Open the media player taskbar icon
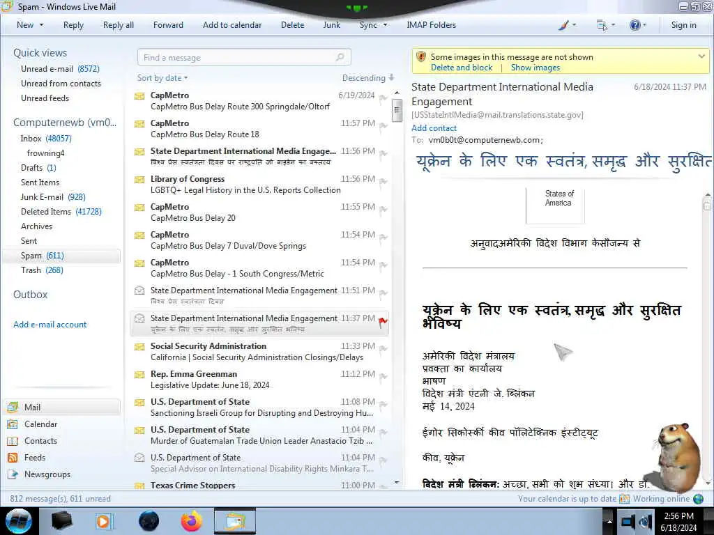 click(x=103, y=521)
